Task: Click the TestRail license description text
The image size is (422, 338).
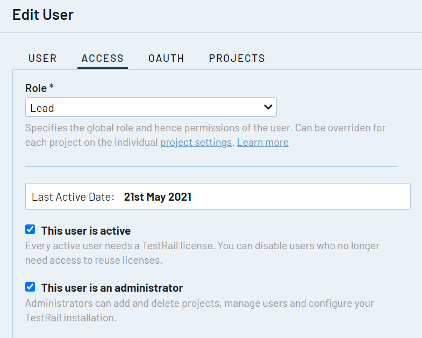Action: (x=202, y=253)
